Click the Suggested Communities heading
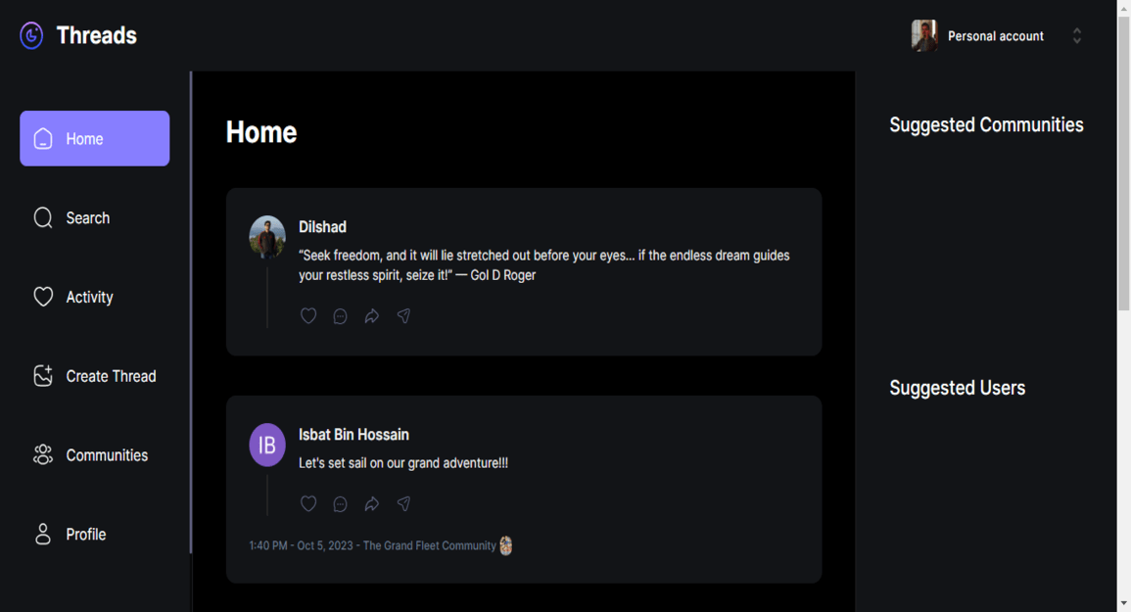Image resolution: width=1131 pixels, height=612 pixels. click(x=986, y=124)
